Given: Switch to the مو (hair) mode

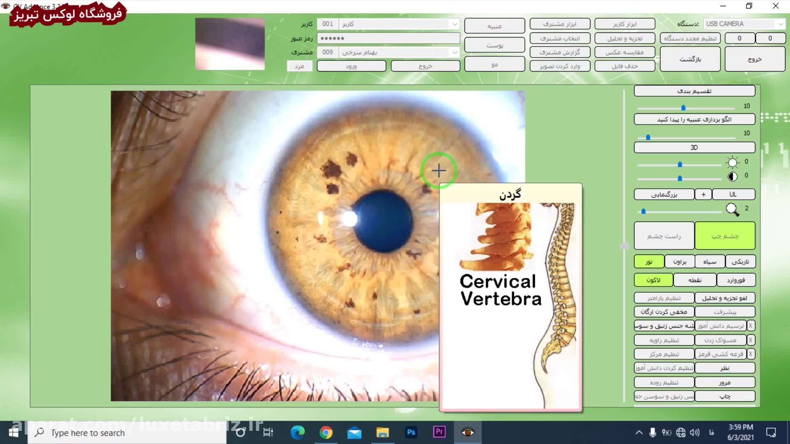Looking at the screenshot, I should pyautogui.click(x=494, y=65).
